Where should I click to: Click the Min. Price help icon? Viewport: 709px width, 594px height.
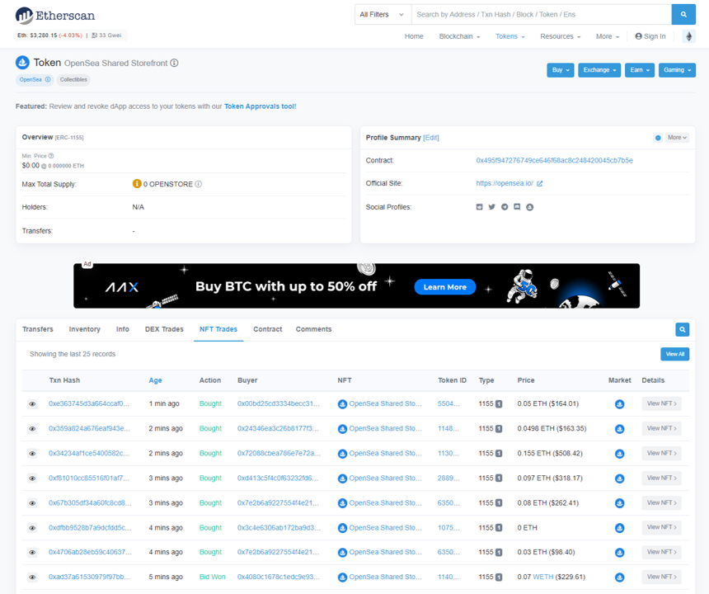pos(51,156)
